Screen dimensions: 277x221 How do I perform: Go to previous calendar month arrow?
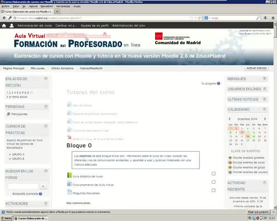click(229, 119)
